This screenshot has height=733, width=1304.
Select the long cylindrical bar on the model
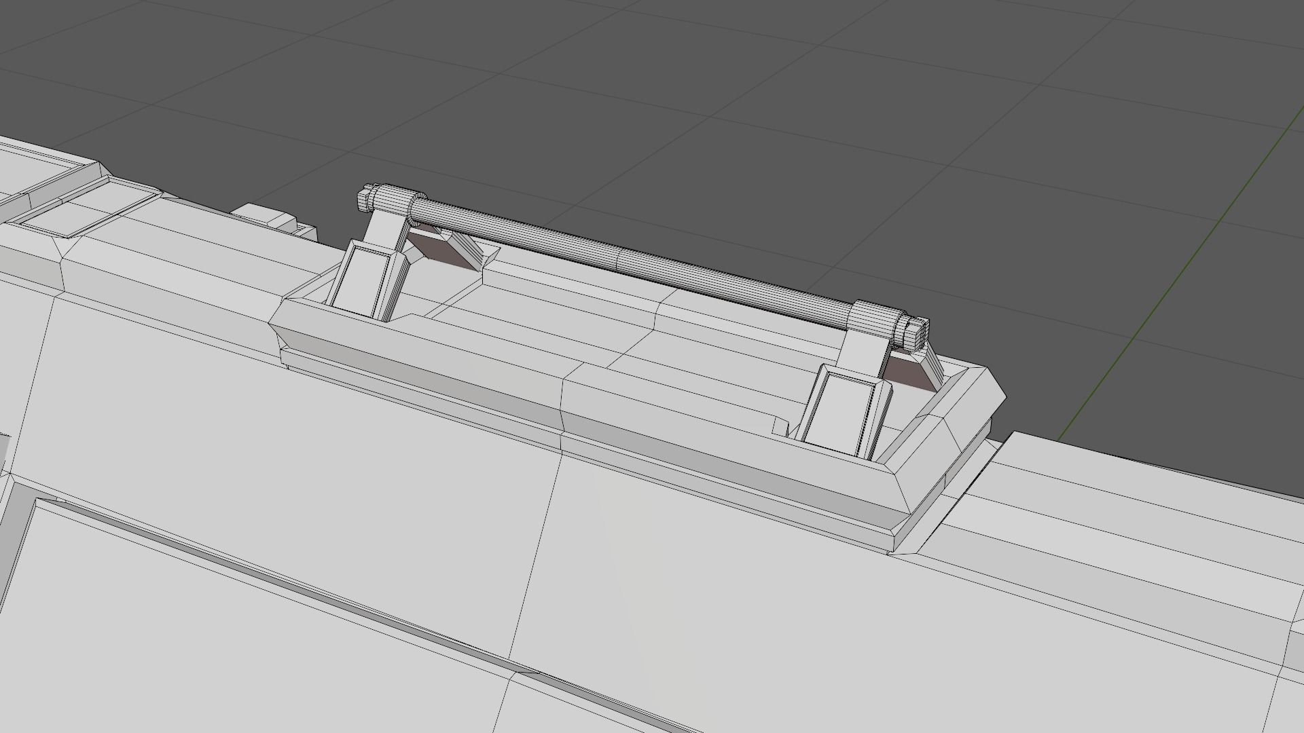[x=632, y=263]
